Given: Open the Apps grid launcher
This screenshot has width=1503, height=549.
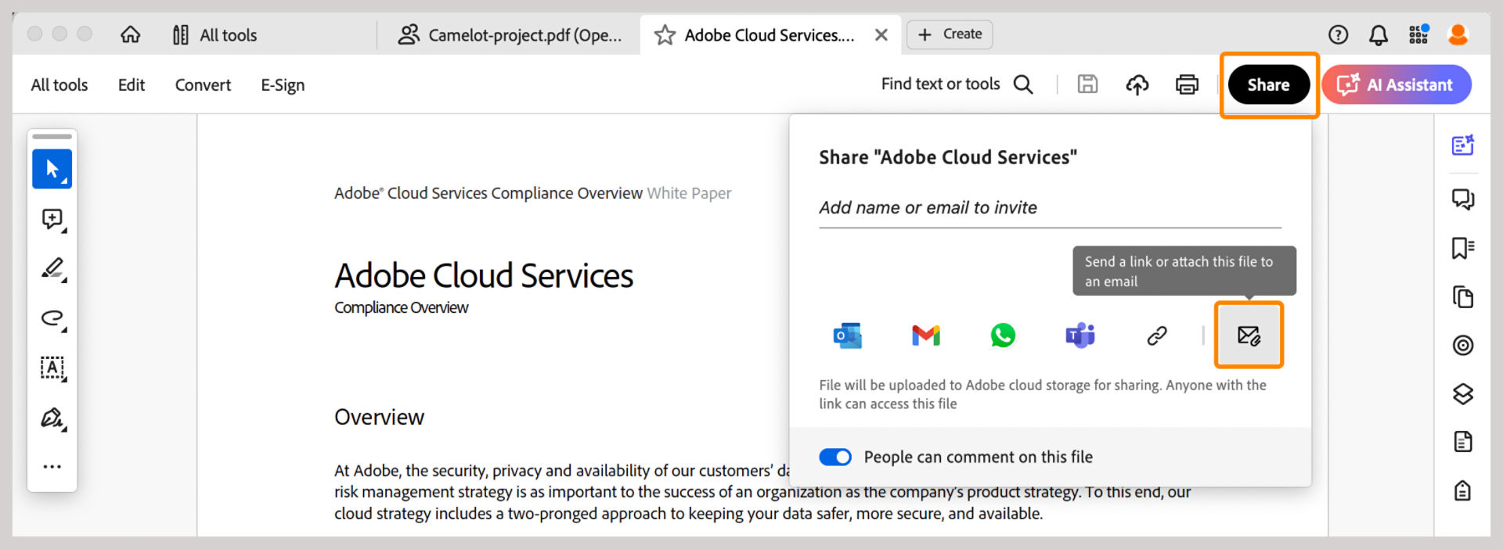Looking at the screenshot, I should [1418, 34].
